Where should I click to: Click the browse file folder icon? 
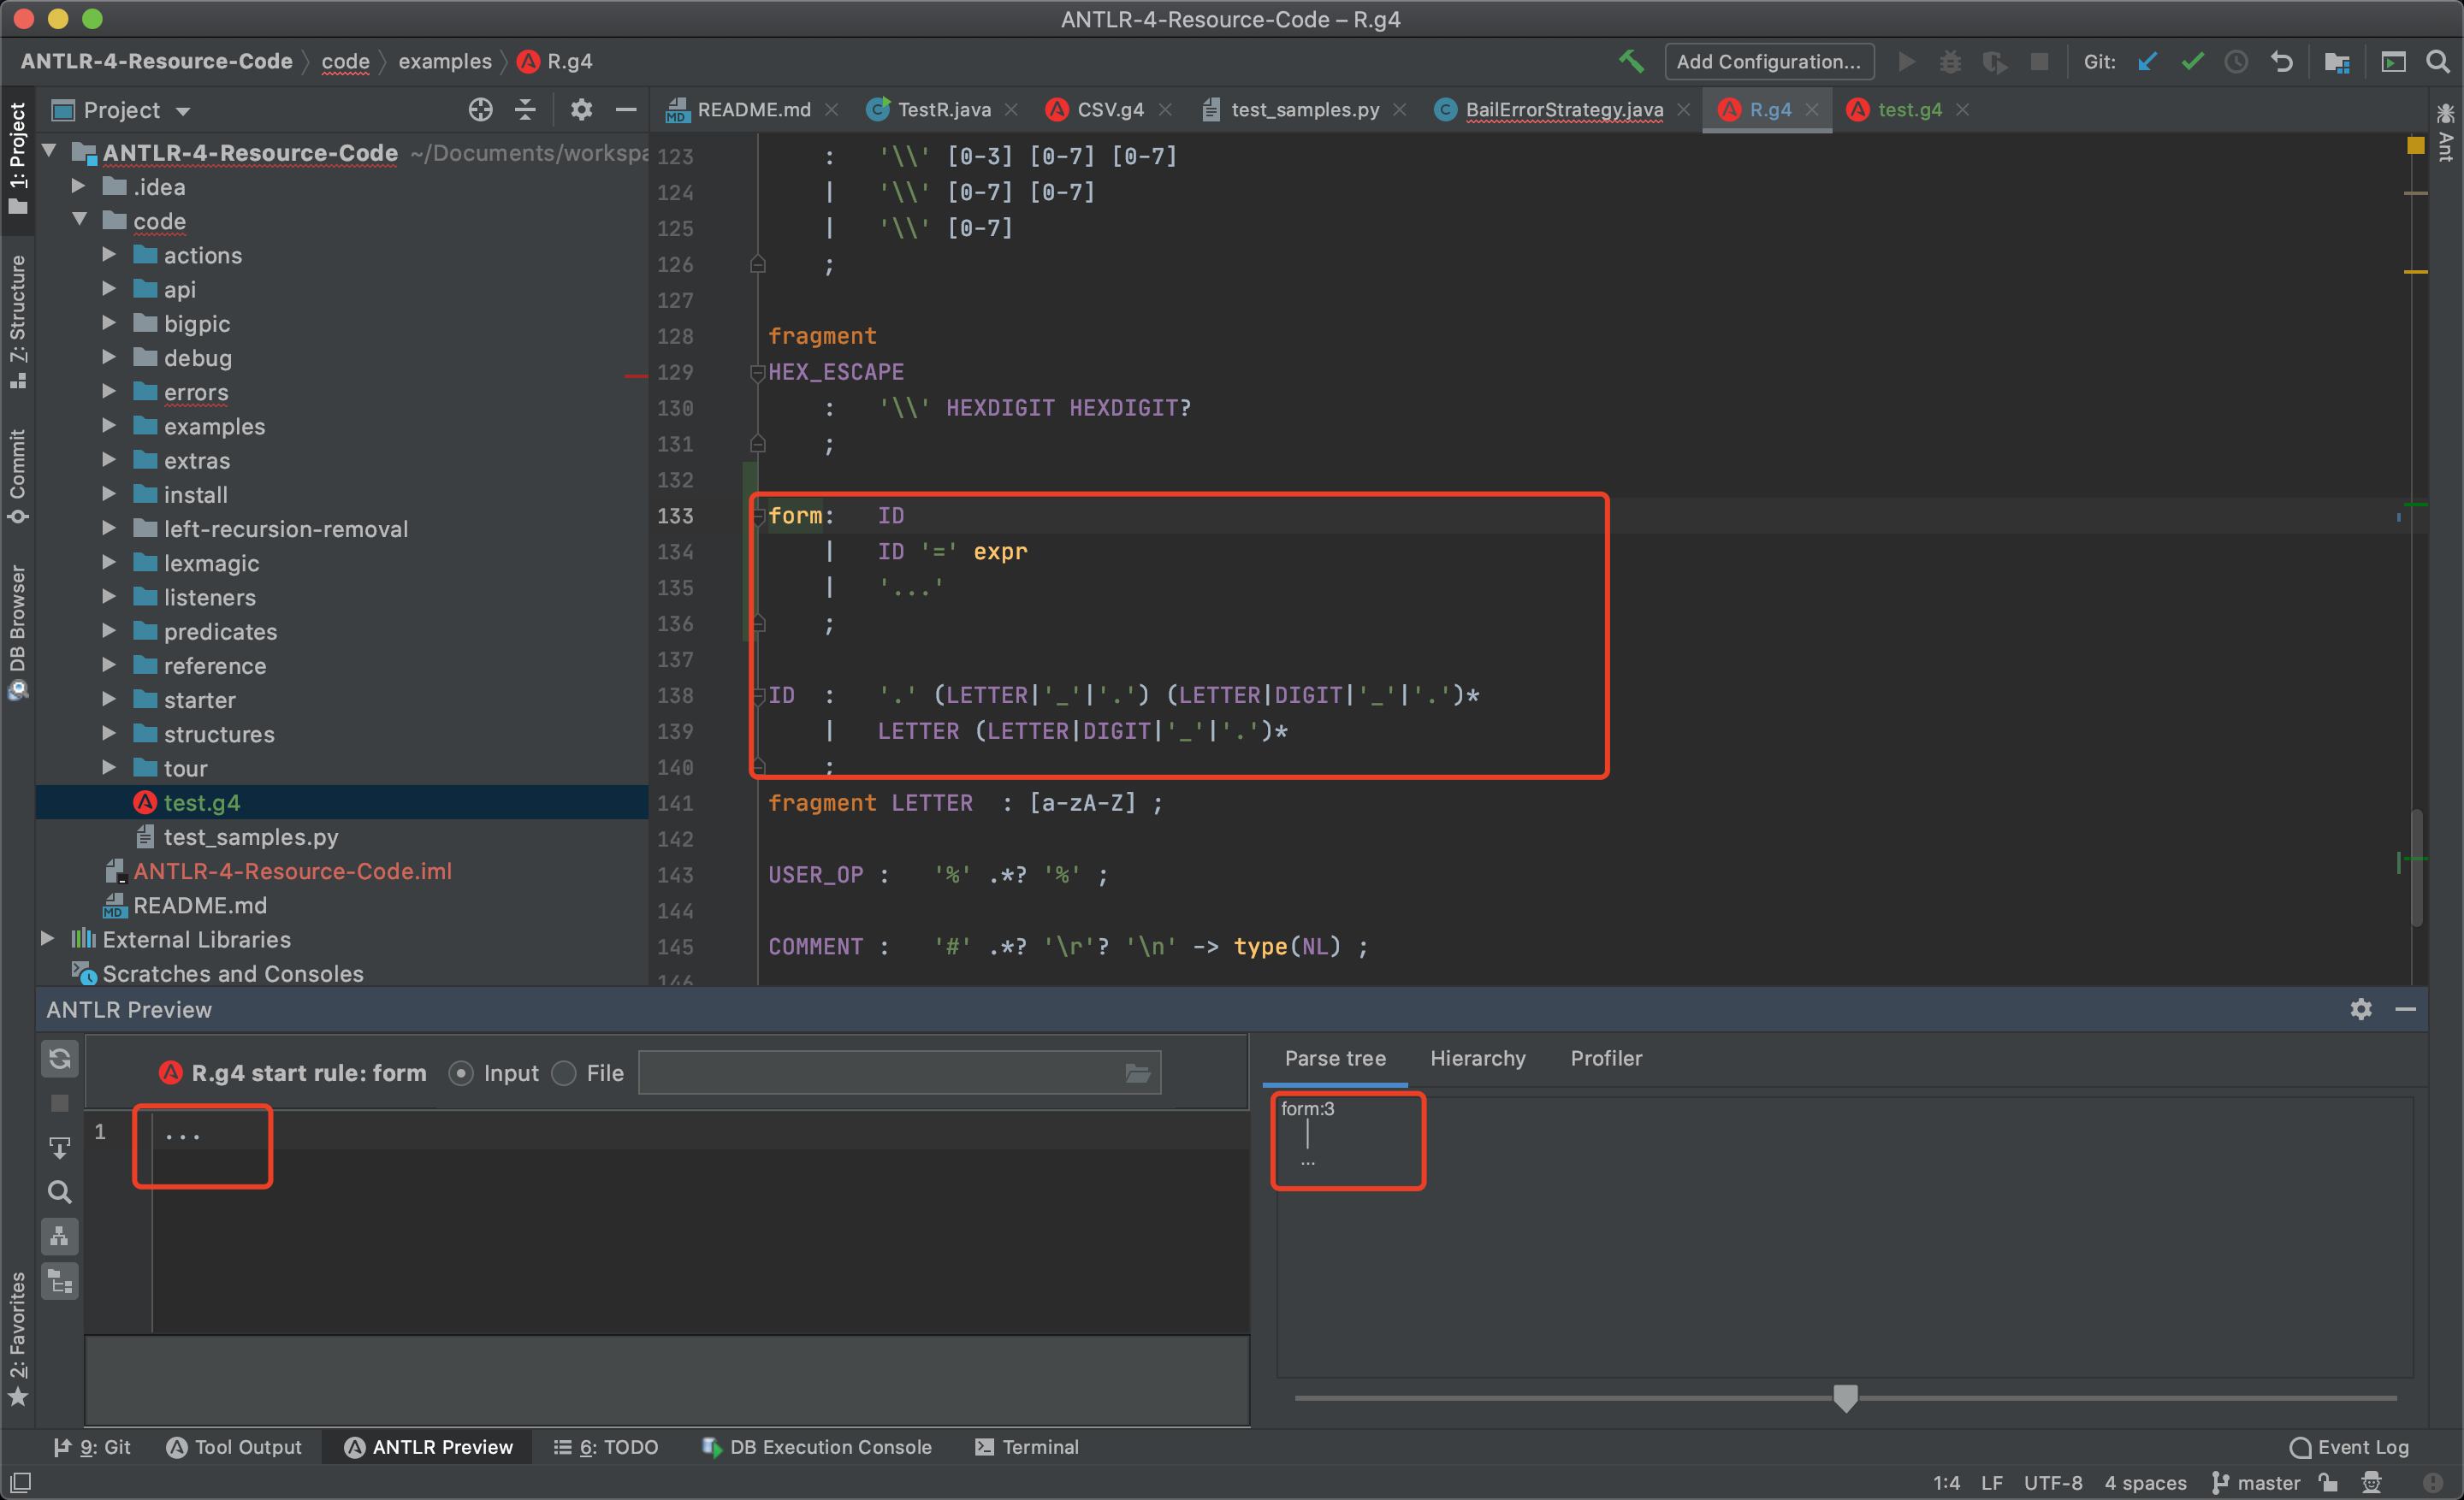tap(1137, 1073)
